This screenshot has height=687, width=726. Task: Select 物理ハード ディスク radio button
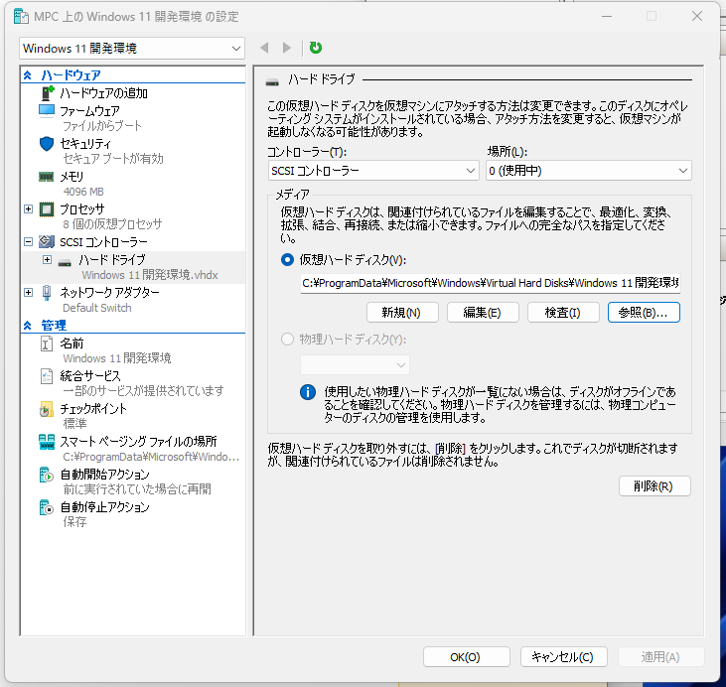click(x=288, y=340)
